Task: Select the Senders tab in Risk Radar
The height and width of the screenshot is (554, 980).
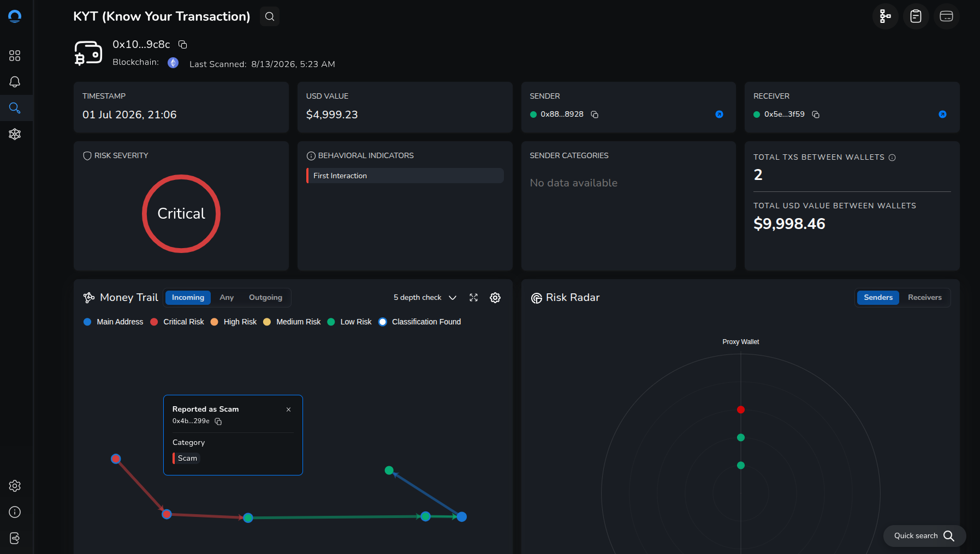Action: tap(878, 298)
